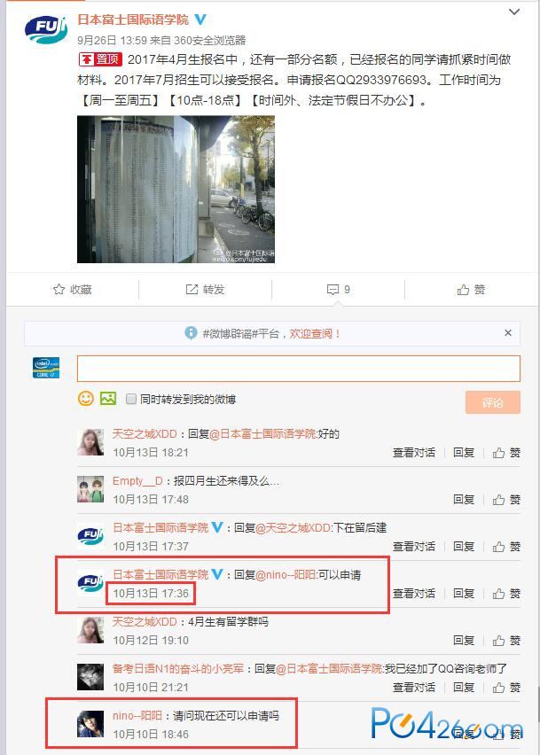540x755 pixels.
Task: Click the star 收藏 favorite icon
Action: pyautogui.click(x=59, y=290)
